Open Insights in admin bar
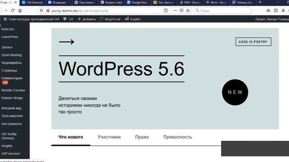 pyautogui.click(x=132, y=19)
